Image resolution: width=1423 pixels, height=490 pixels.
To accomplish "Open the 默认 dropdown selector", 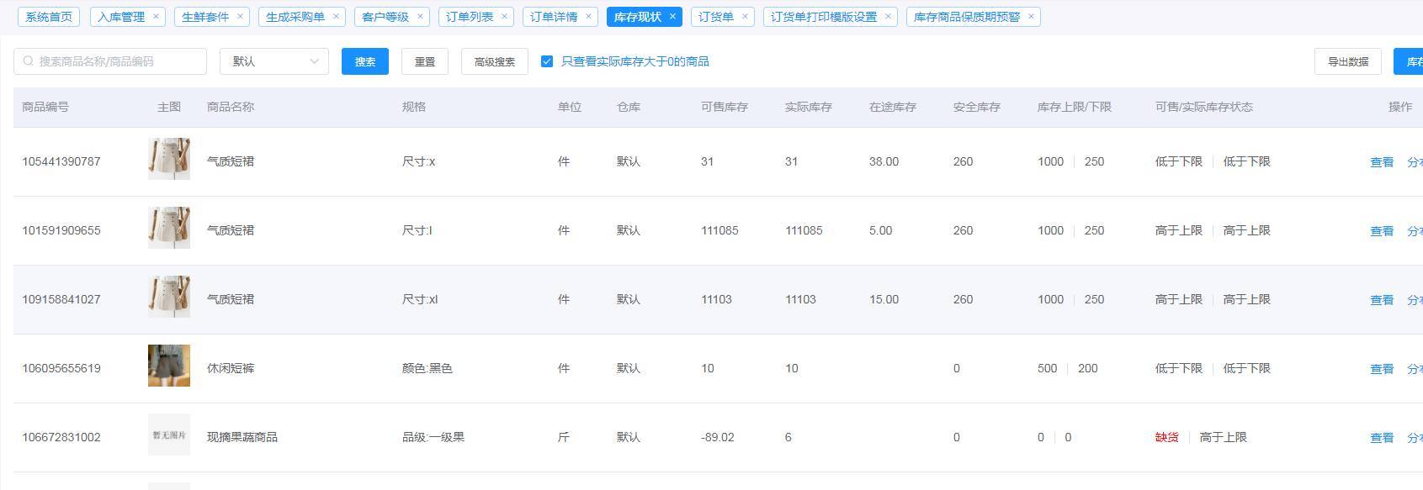I will click(273, 61).
